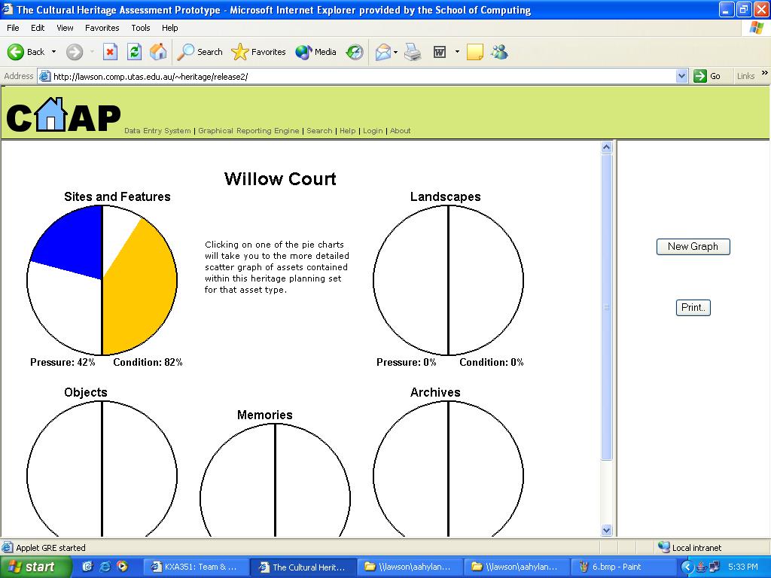Switch to KXA351: Team taskbar window
The image size is (771, 578).
[195, 567]
